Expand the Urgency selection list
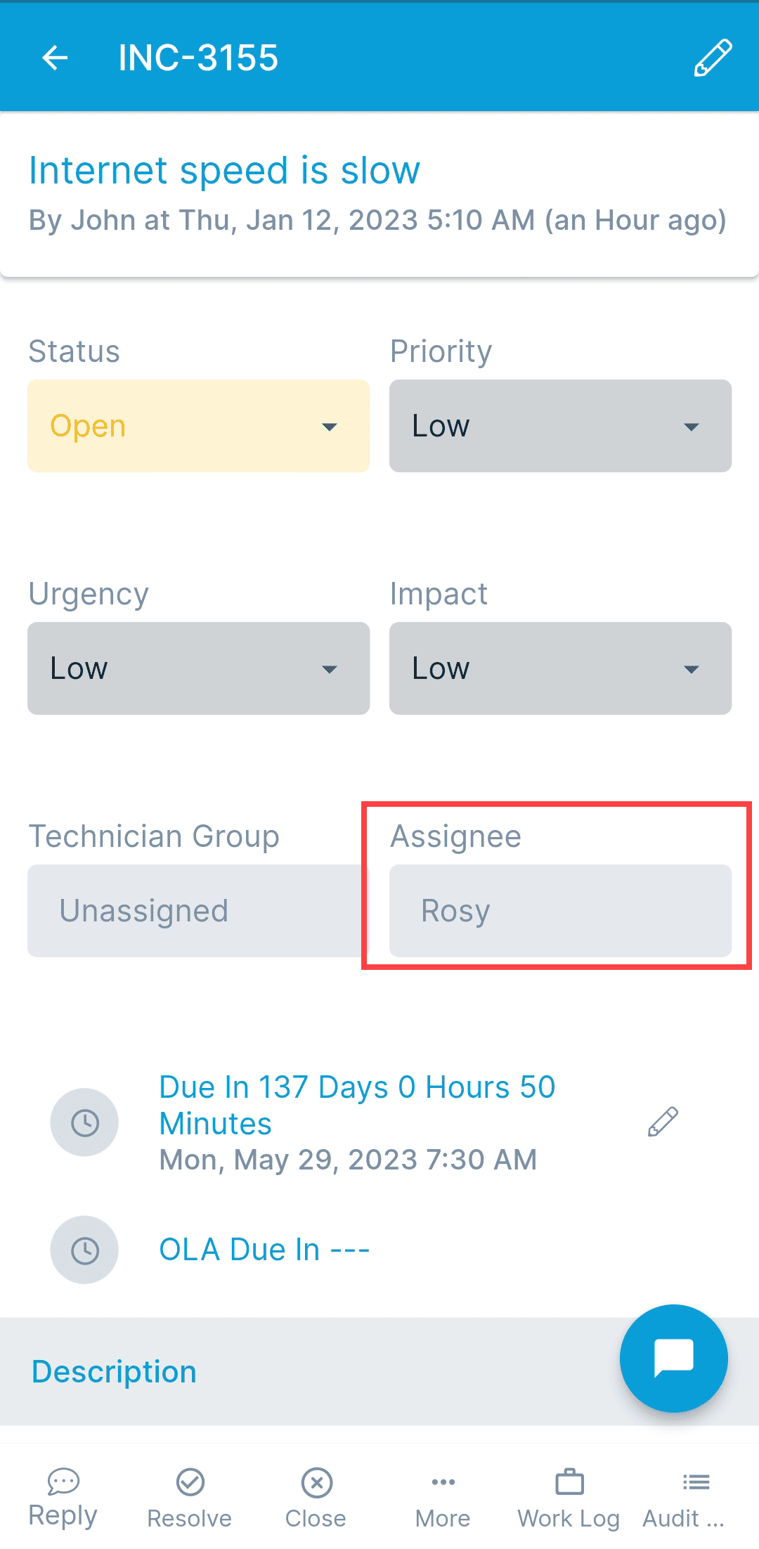The image size is (759, 1549). point(198,668)
